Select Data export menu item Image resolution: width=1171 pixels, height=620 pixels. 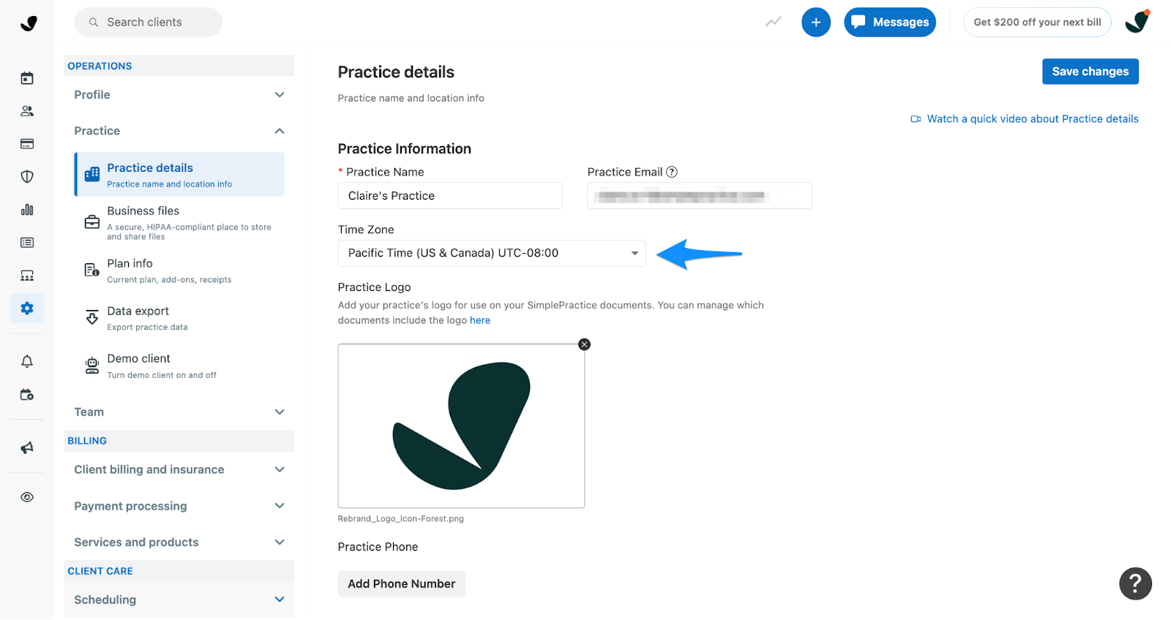tap(179, 318)
